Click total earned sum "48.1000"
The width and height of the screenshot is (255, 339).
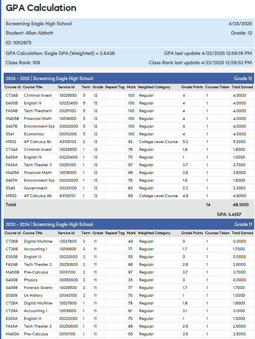click(240, 205)
